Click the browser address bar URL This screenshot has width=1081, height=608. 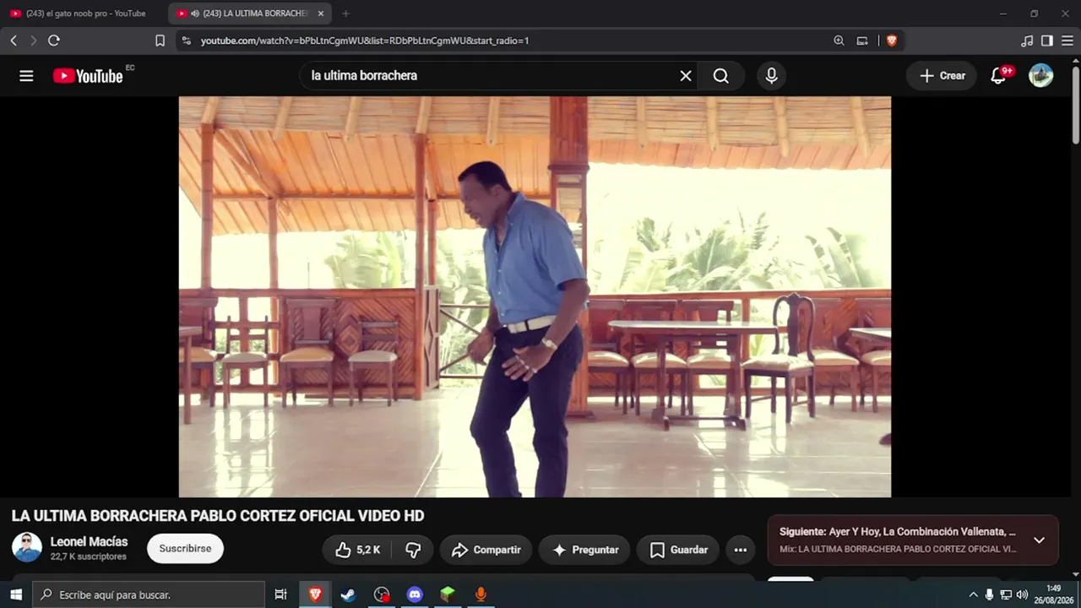click(x=365, y=41)
